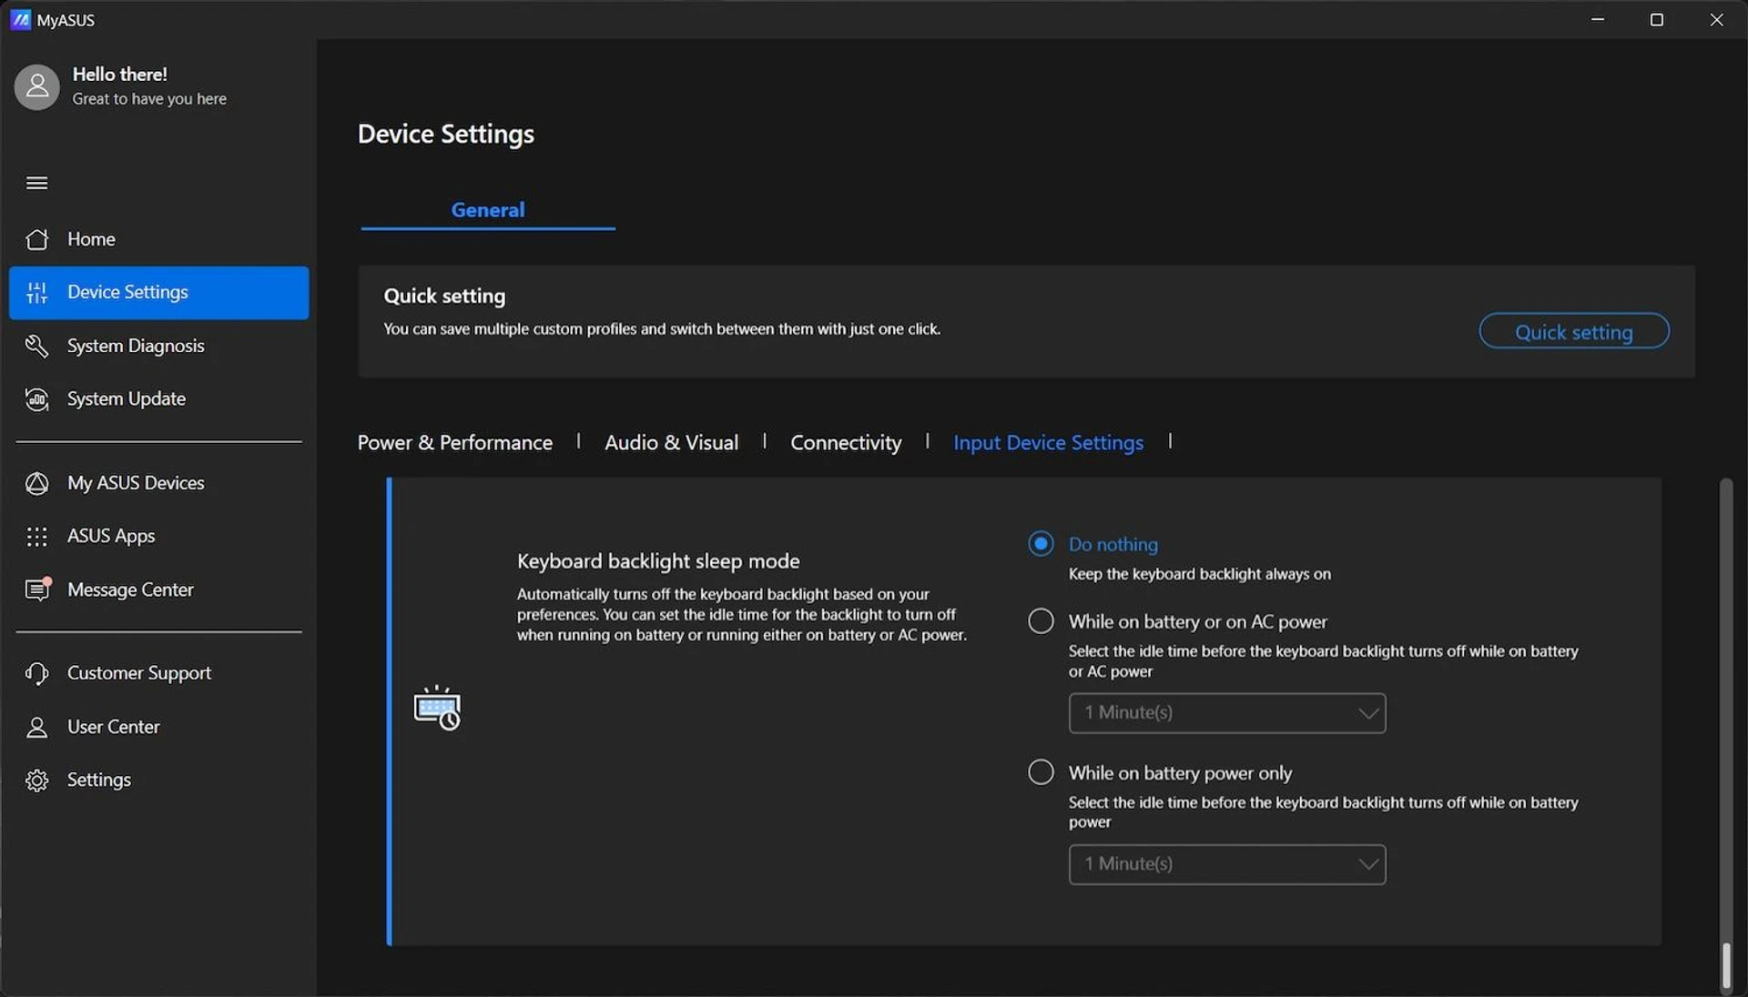Image resolution: width=1748 pixels, height=997 pixels.
Task: Open the Input Device Settings section
Action: click(x=1048, y=442)
